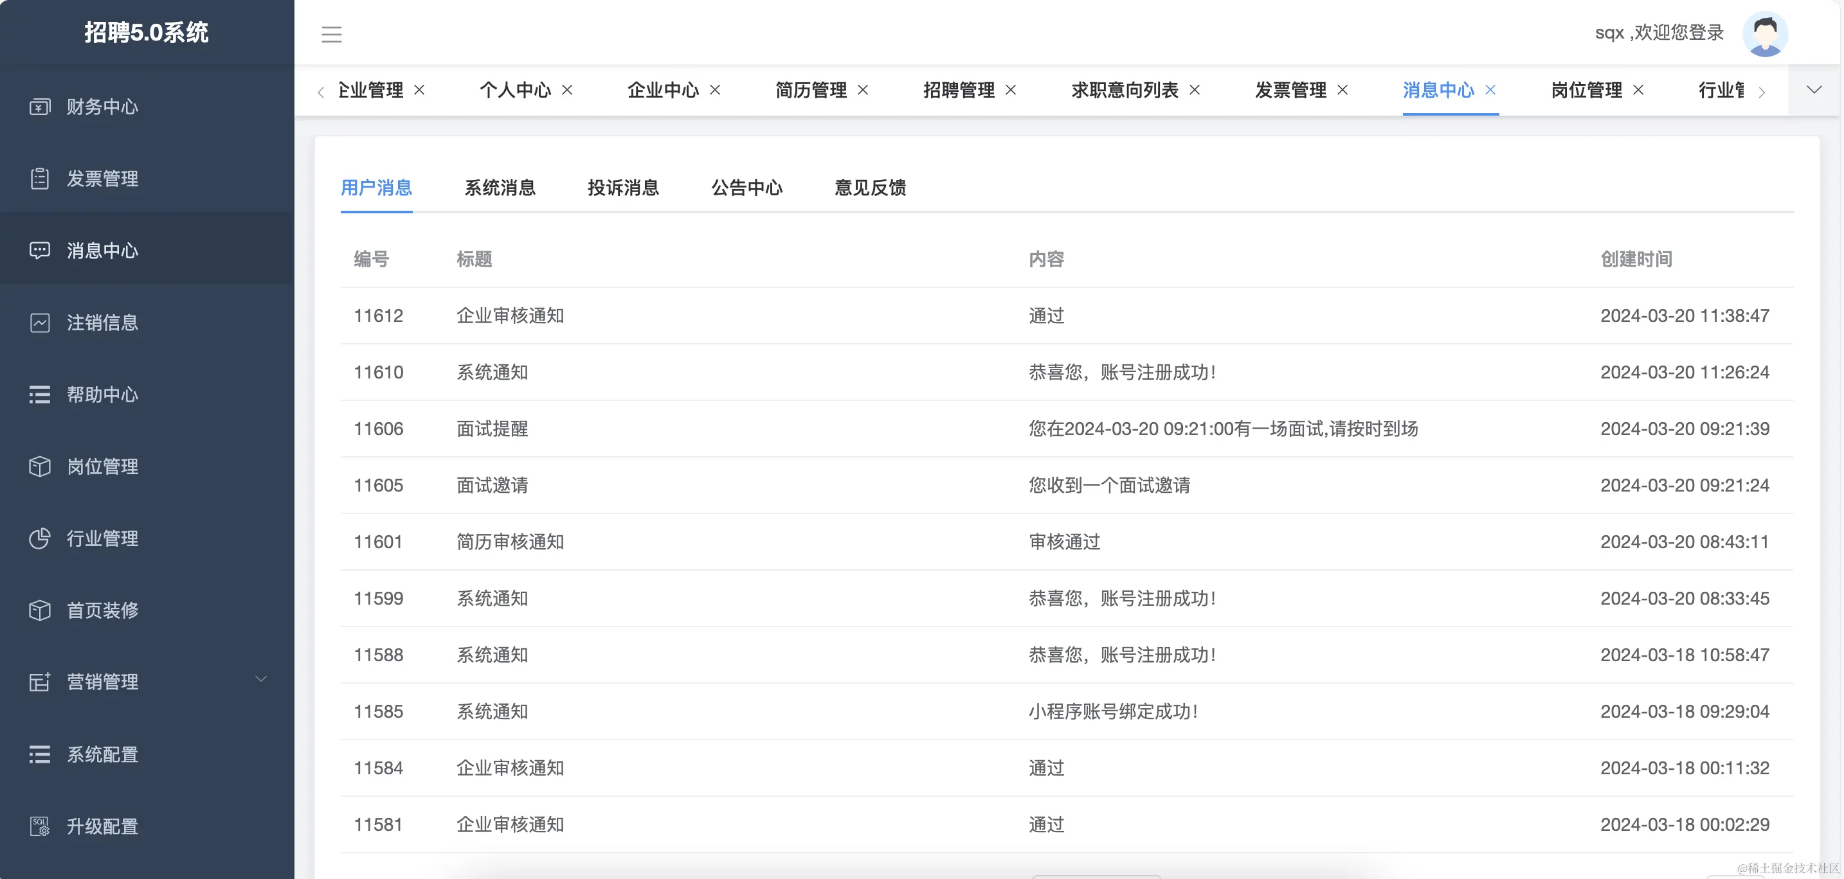The image size is (1844, 879).
Task: Click the 系统配置 sidebar icon
Action: (39, 754)
